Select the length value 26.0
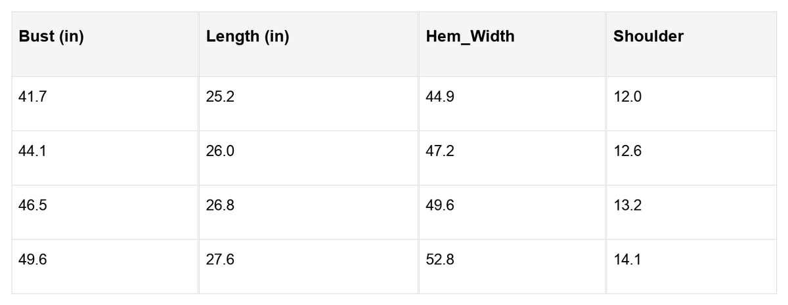 220,152
